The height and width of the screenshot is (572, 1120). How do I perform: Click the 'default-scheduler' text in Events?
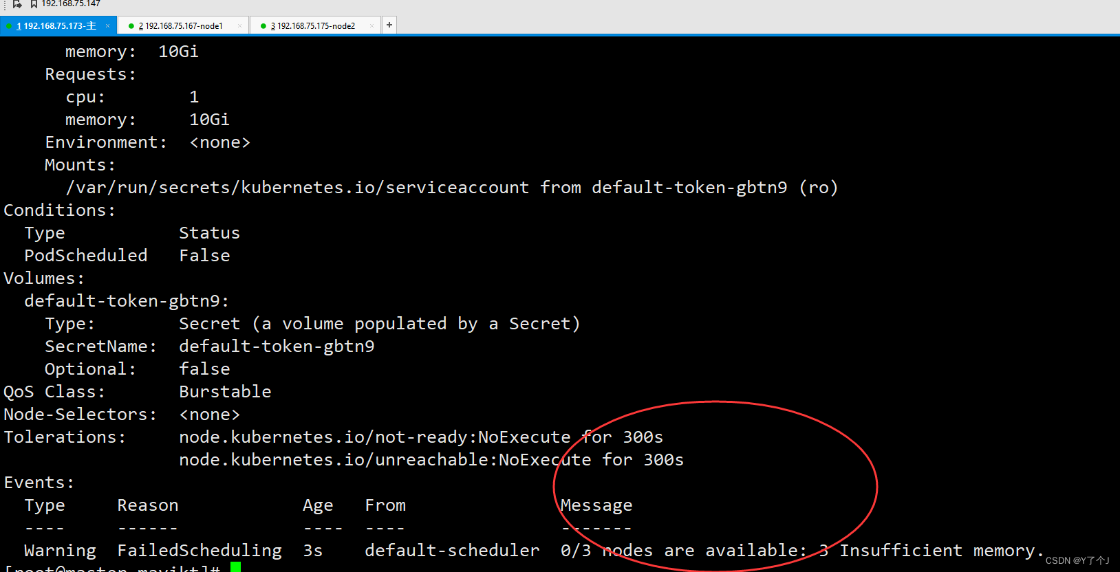pyautogui.click(x=452, y=551)
